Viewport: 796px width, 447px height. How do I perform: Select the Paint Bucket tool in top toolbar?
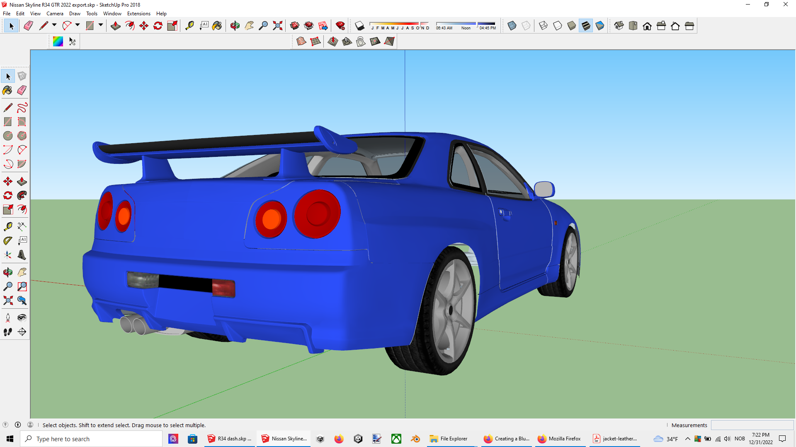[217, 26]
